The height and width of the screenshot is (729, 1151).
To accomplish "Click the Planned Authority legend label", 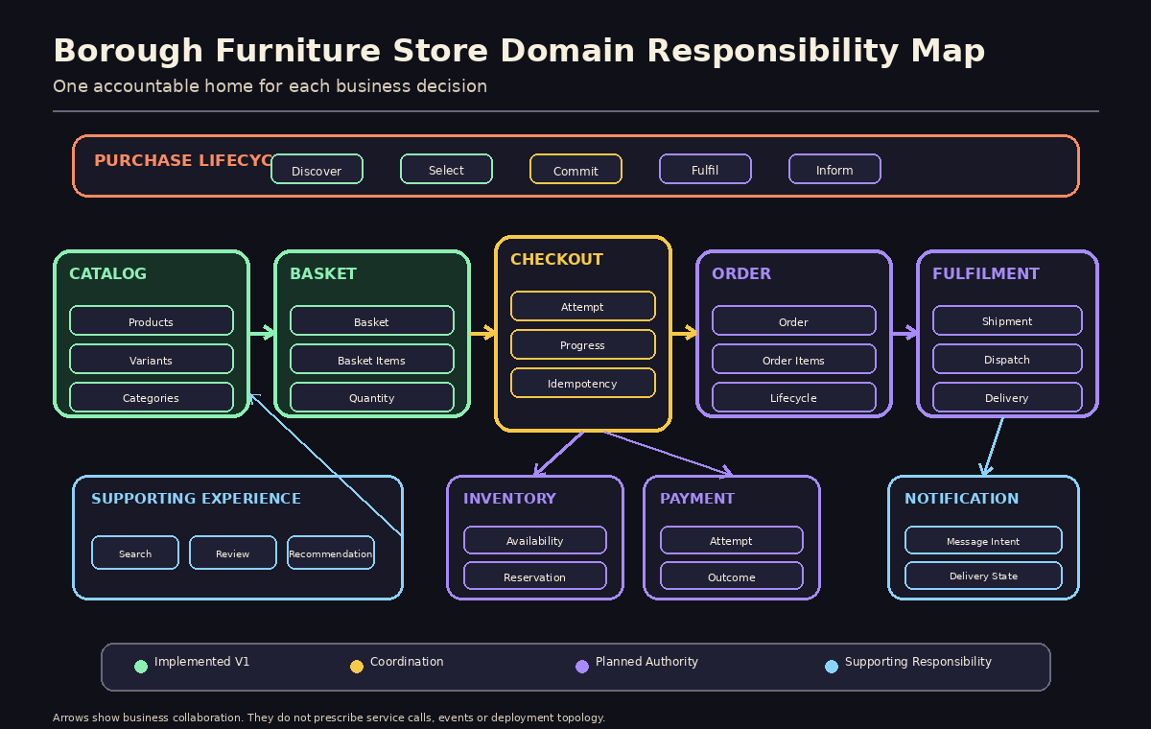I will click(x=646, y=662).
